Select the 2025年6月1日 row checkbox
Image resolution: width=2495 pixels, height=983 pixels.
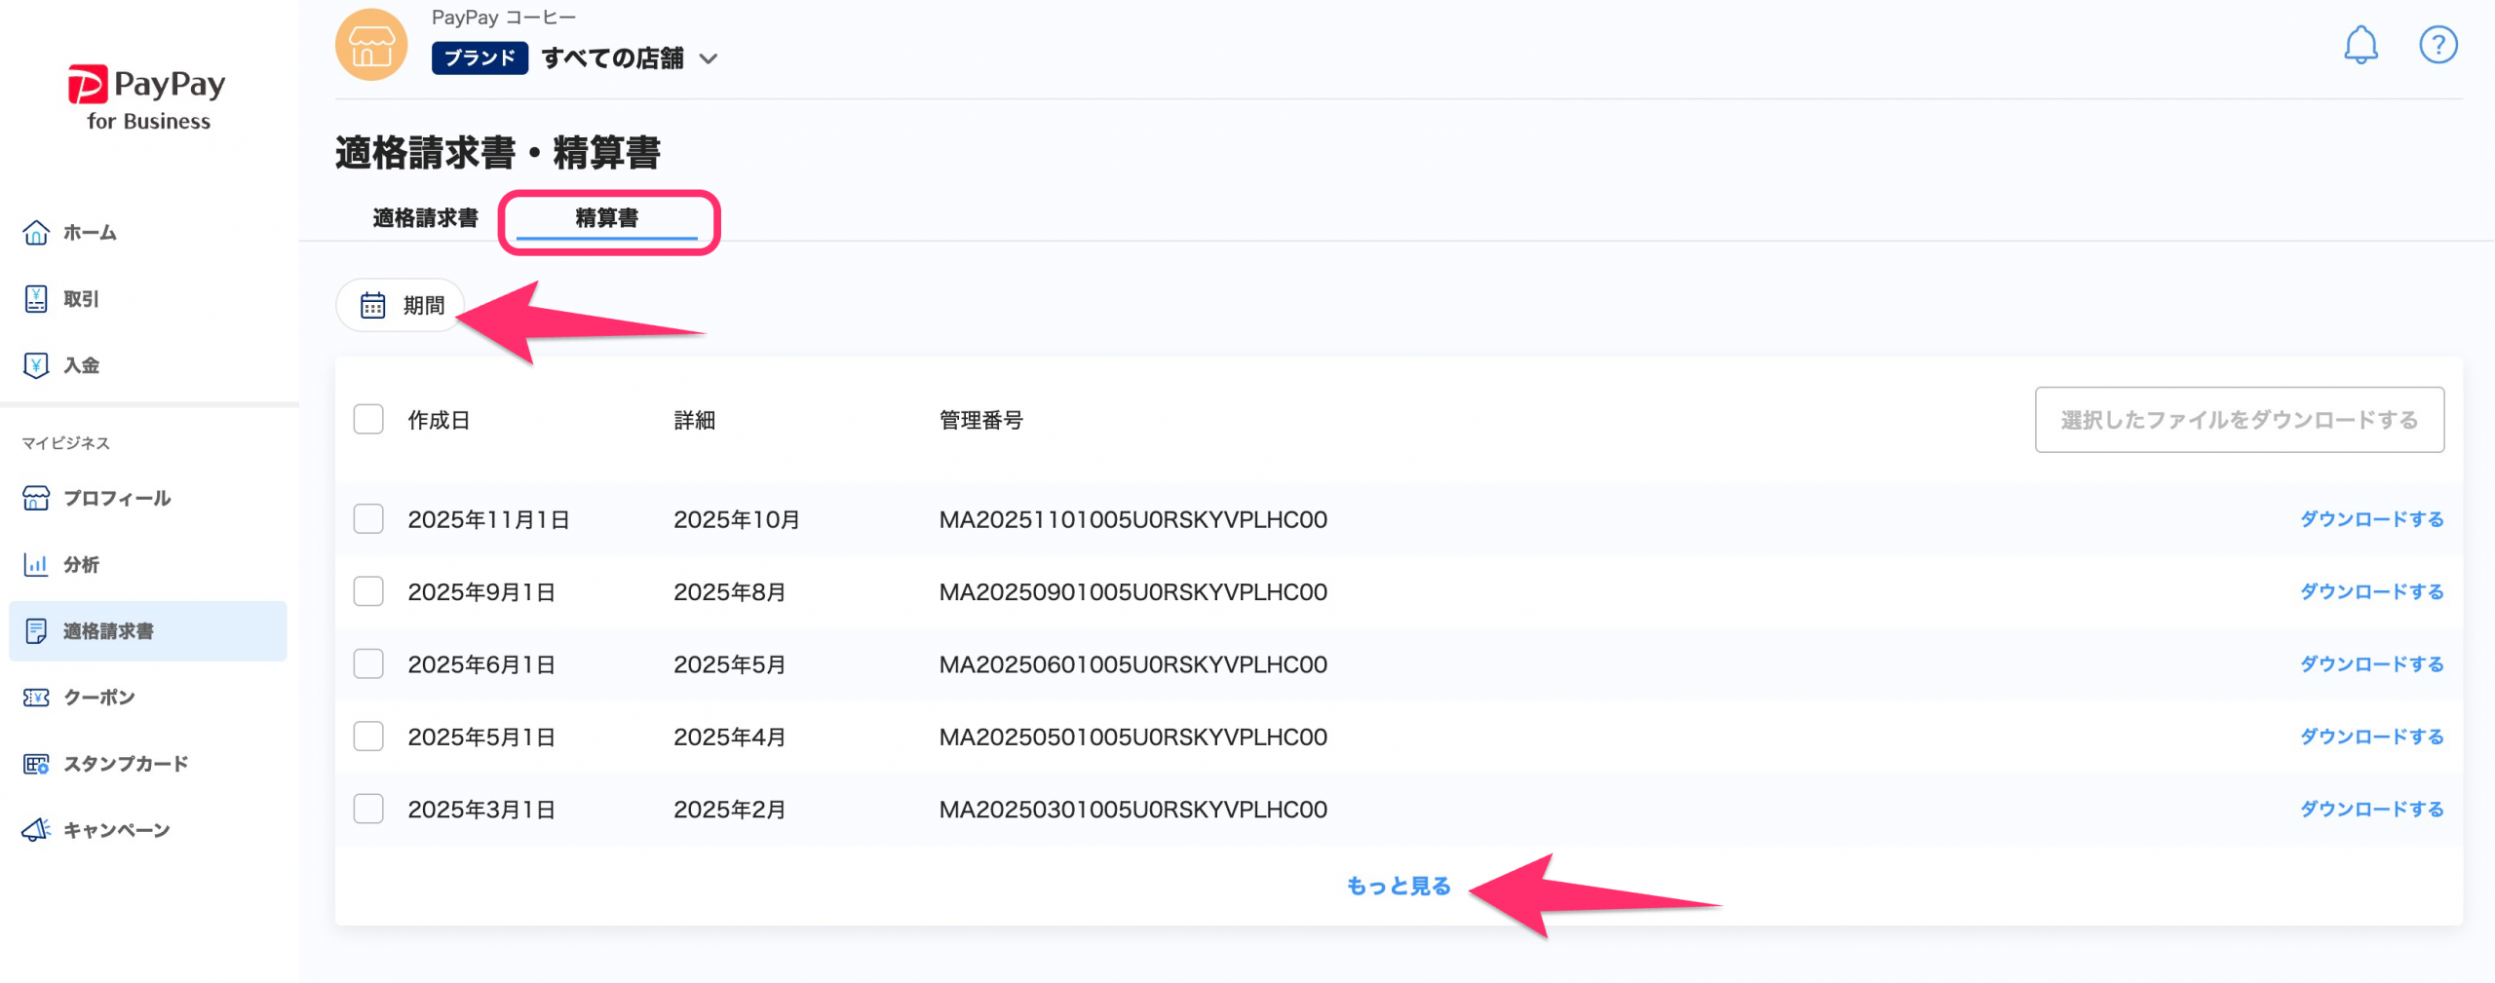pyautogui.click(x=368, y=664)
